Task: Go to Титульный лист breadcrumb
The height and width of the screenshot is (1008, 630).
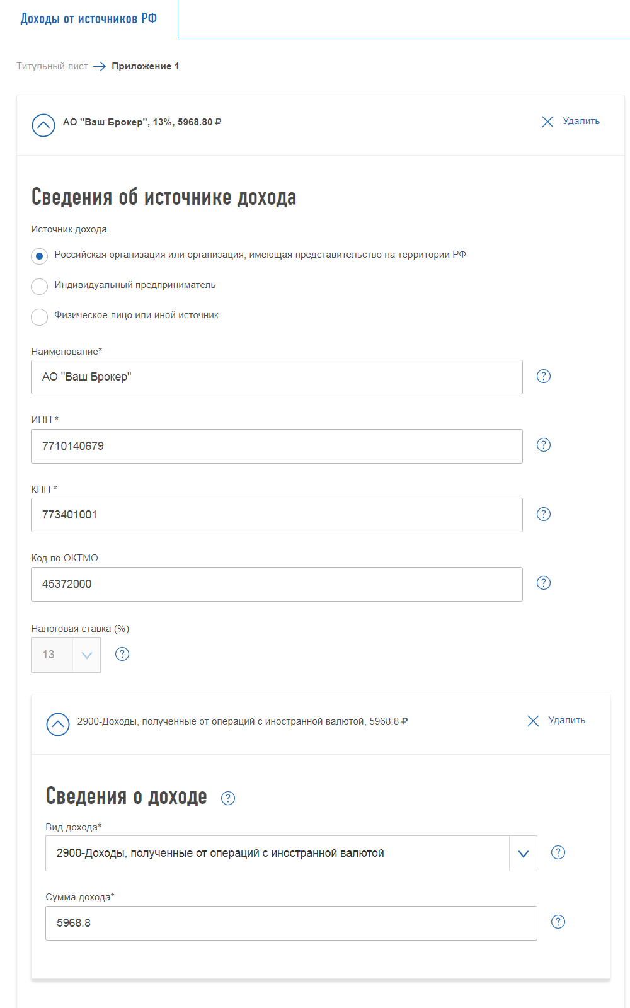Action: point(52,66)
